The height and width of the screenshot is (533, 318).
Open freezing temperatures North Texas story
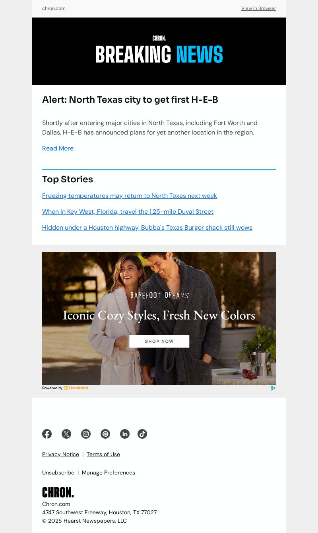(130, 196)
